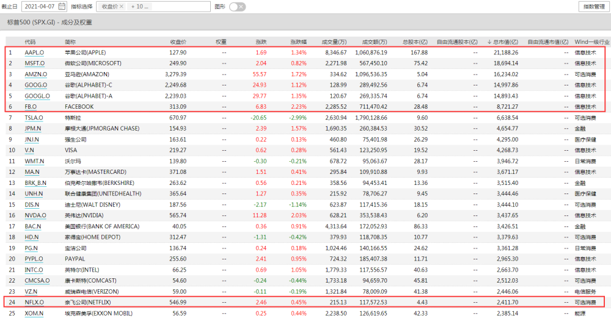Screen dimensions: 611x318
Task: Remove the 收盘价 indicator tag
Action: [122, 7]
